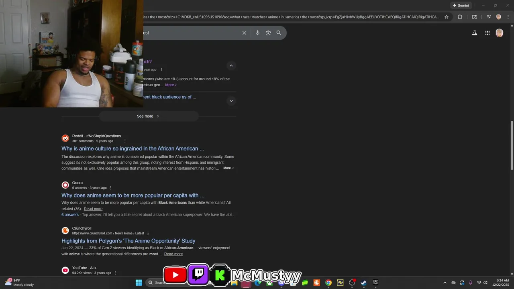Open the volume speaker icon in tray
Image resolution: width=514 pixels, height=289 pixels.
[485, 283]
